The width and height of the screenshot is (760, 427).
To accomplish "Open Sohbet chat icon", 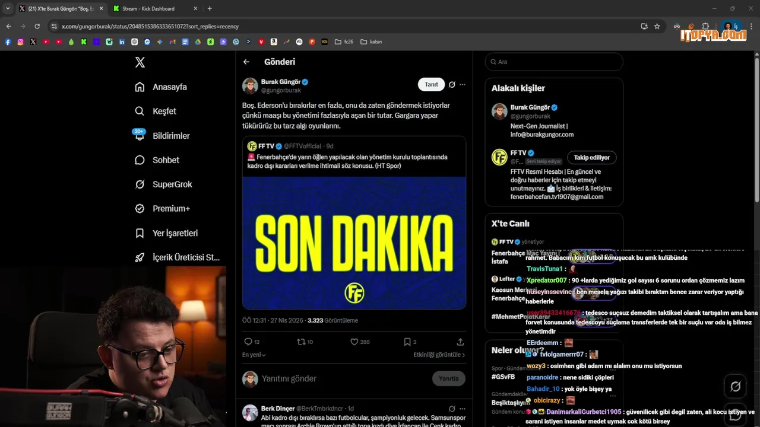I will pos(140,160).
